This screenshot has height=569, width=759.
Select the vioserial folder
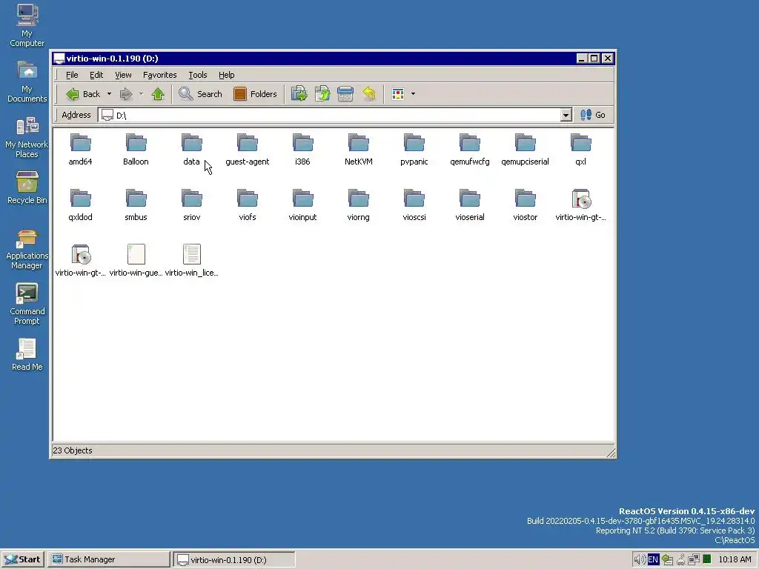[x=470, y=206]
